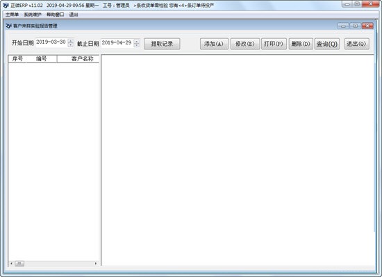The height and width of the screenshot is (277, 382).
Task: Maximize the main ERP window
Action: 357,4
